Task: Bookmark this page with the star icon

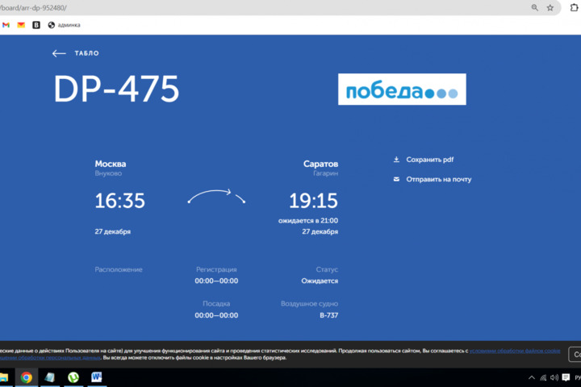Action: (550, 7)
